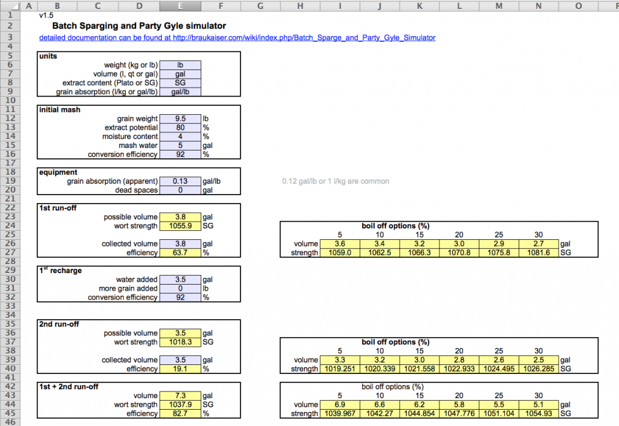
Task: Select combined strength 1047.776
Action: click(459, 413)
